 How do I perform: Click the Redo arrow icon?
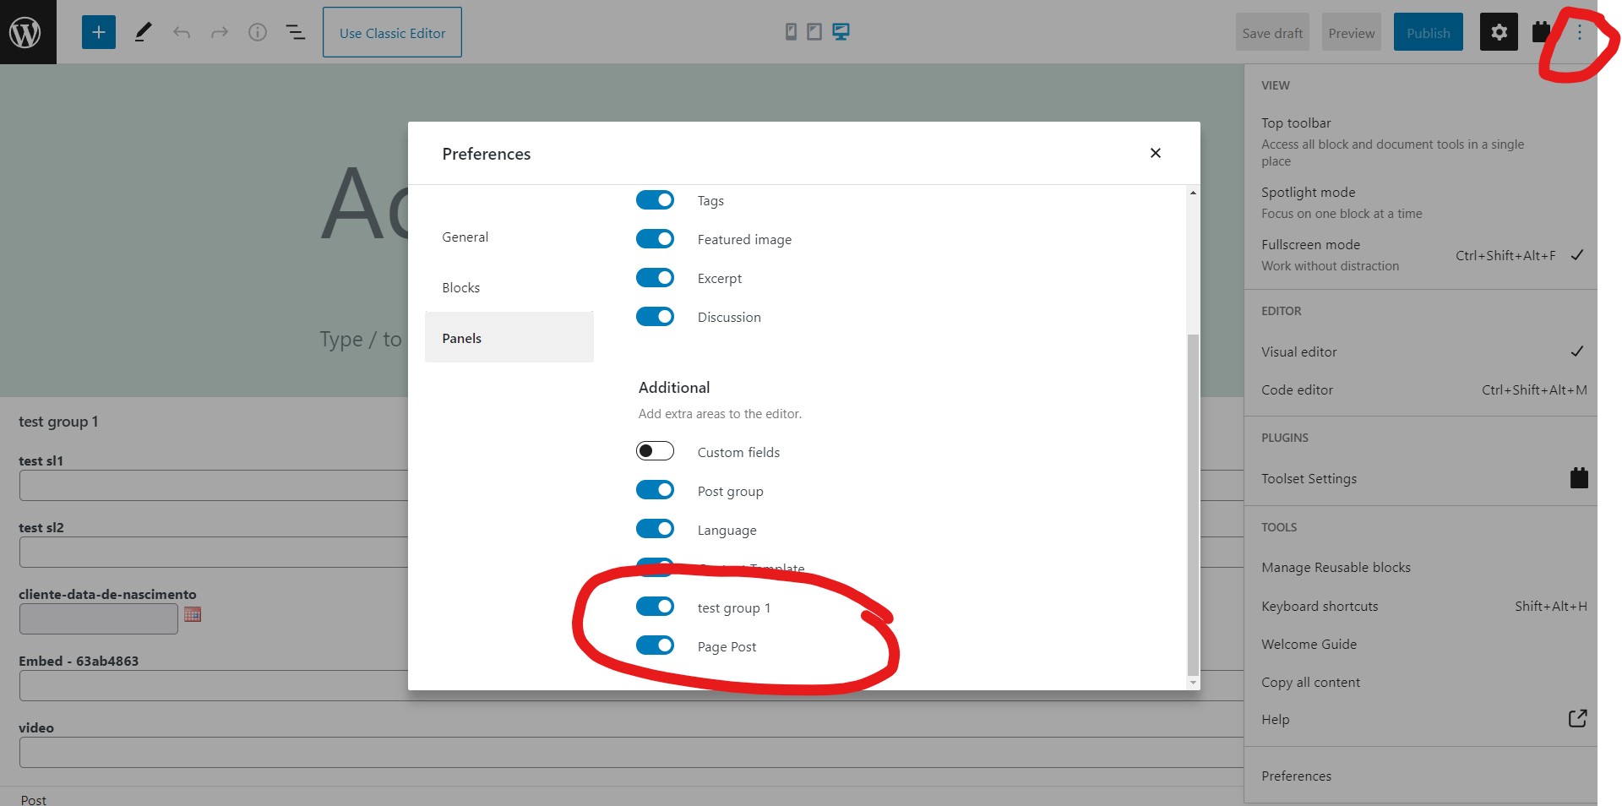coord(220,33)
